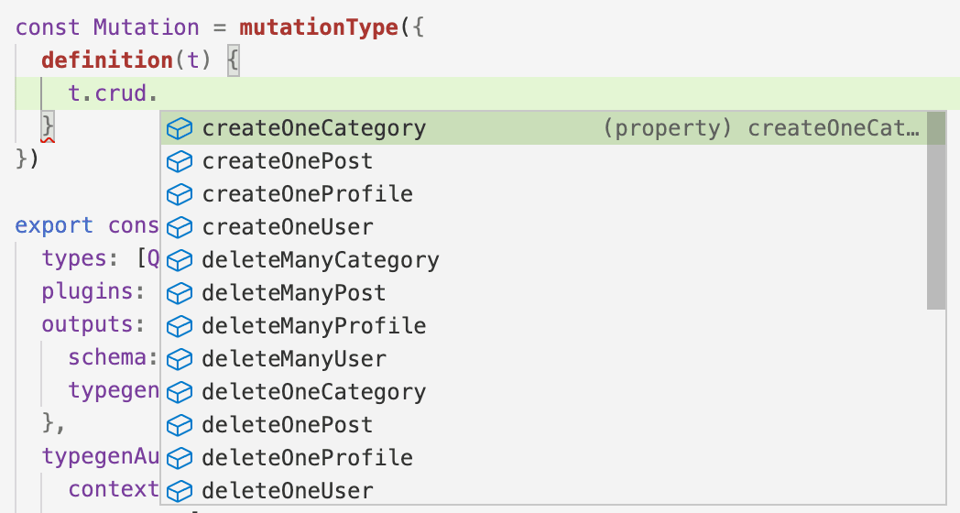Click the cube icon next to createOnePost

click(x=180, y=162)
